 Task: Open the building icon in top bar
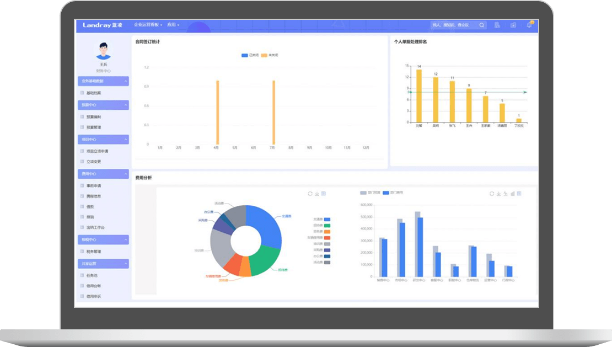497,25
